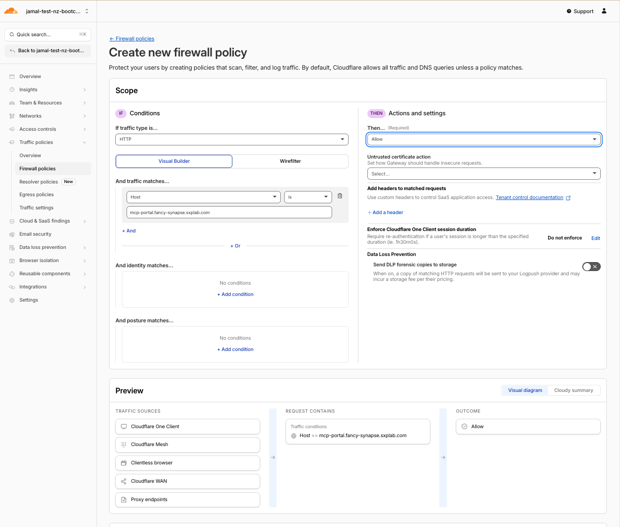The height and width of the screenshot is (527, 620).
Task: Select the Visual diagram preview tab
Action: click(x=525, y=390)
